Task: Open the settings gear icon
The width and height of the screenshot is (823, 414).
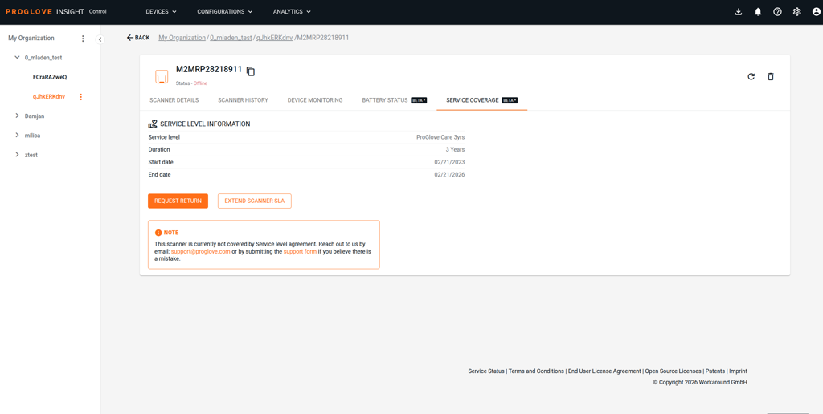Action: (x=796, y=11)
